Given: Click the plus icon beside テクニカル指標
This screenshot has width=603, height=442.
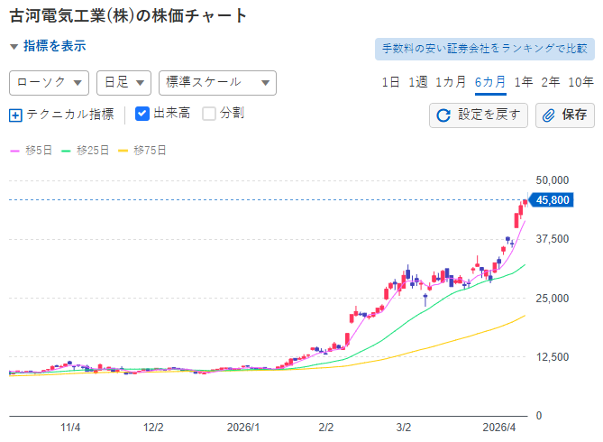Looking at the screenshot, I should click(15, 115).
